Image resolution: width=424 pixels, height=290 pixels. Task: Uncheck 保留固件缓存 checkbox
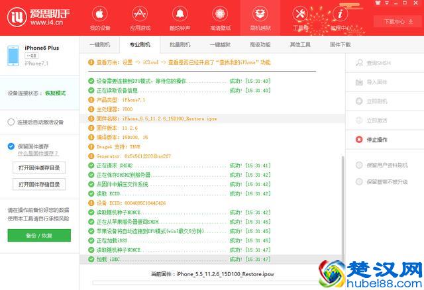coord(11,146)
